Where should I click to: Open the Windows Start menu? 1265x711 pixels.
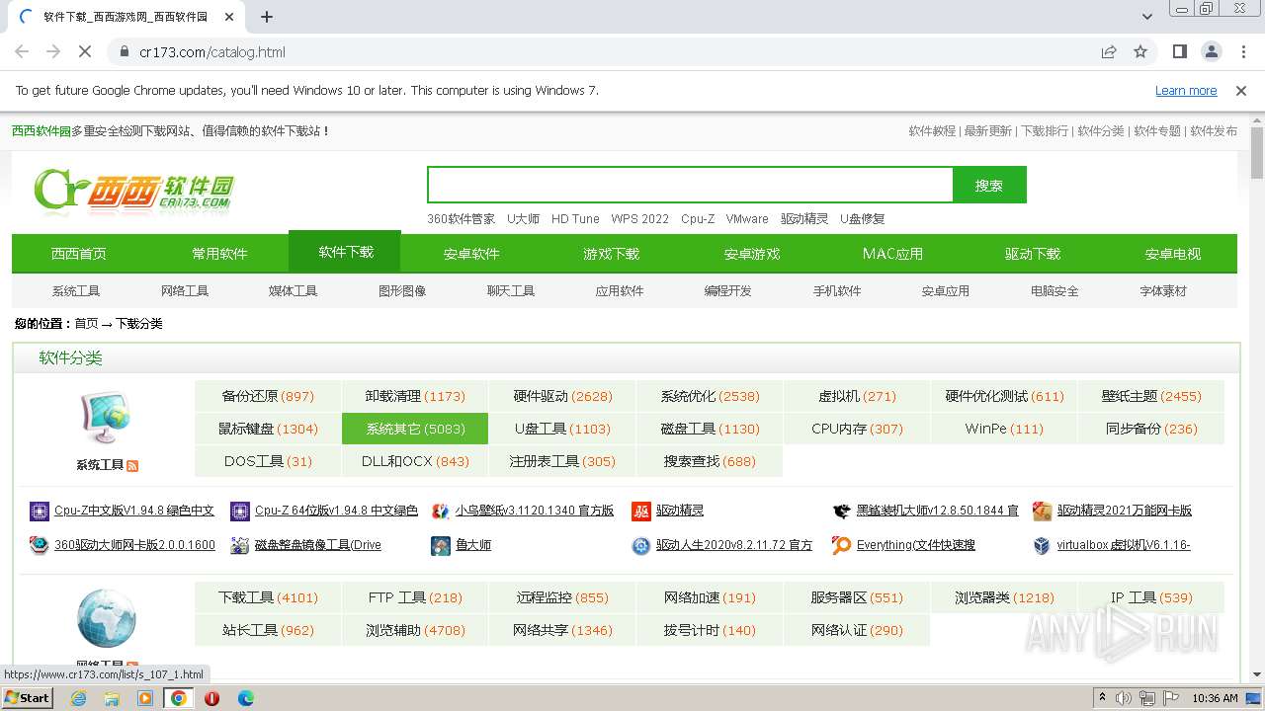click(x=27, y=697)
